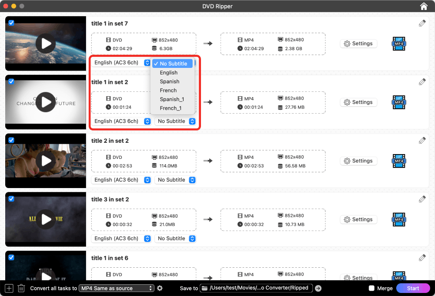Click the pencil edit icon for title 1 in set 6
This screenshot has width=435, height=296.
coord(422,258)
